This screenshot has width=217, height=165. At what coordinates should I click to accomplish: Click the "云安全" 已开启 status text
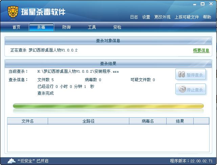pyautogui.click(x=33, y=161)
